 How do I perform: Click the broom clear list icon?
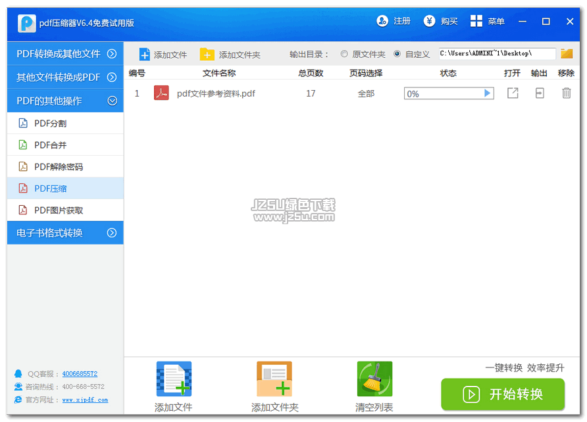374,379
